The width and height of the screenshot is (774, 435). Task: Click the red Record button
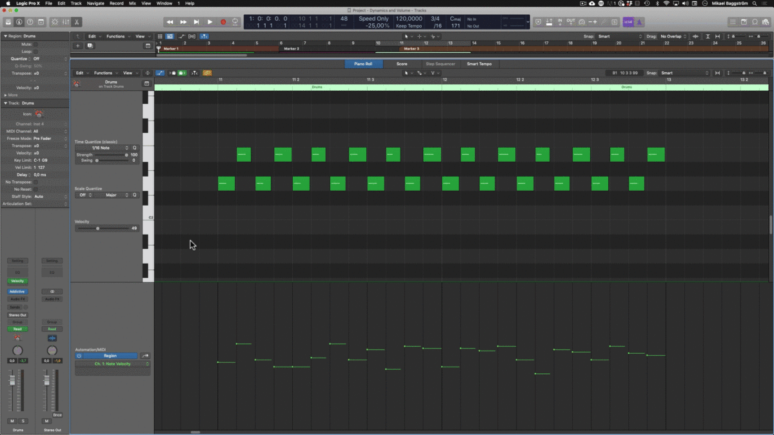click(x=223, y=22)
